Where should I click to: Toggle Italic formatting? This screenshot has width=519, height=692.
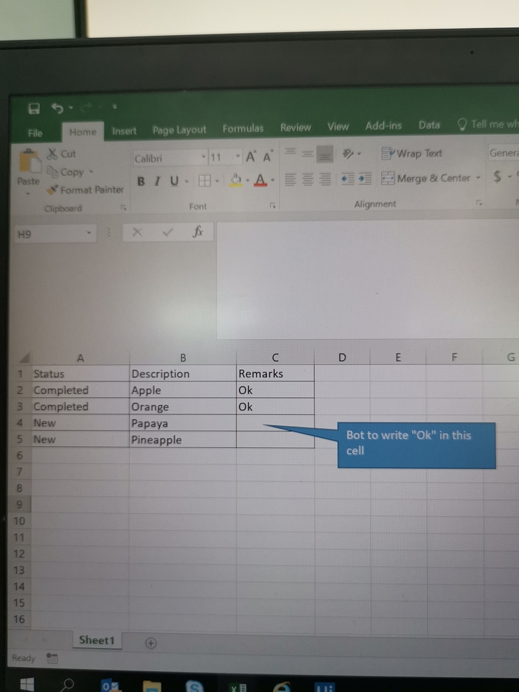pos(157,181)
